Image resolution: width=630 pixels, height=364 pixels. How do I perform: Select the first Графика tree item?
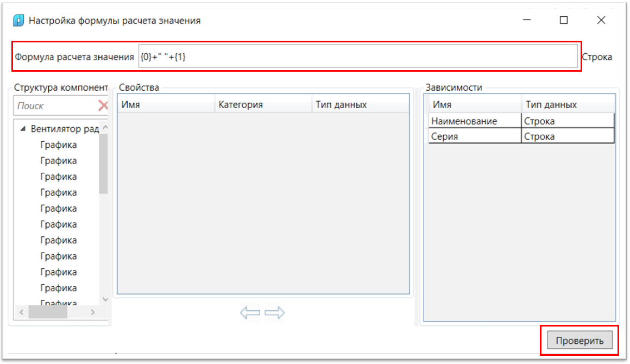(x=59, y=145)
